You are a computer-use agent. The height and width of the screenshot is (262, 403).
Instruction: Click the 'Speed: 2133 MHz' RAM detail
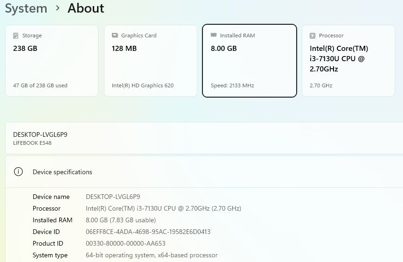232,86
